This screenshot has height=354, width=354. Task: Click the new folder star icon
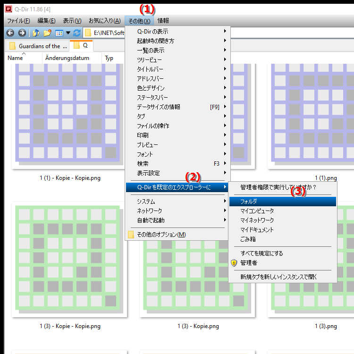point(47,33)
